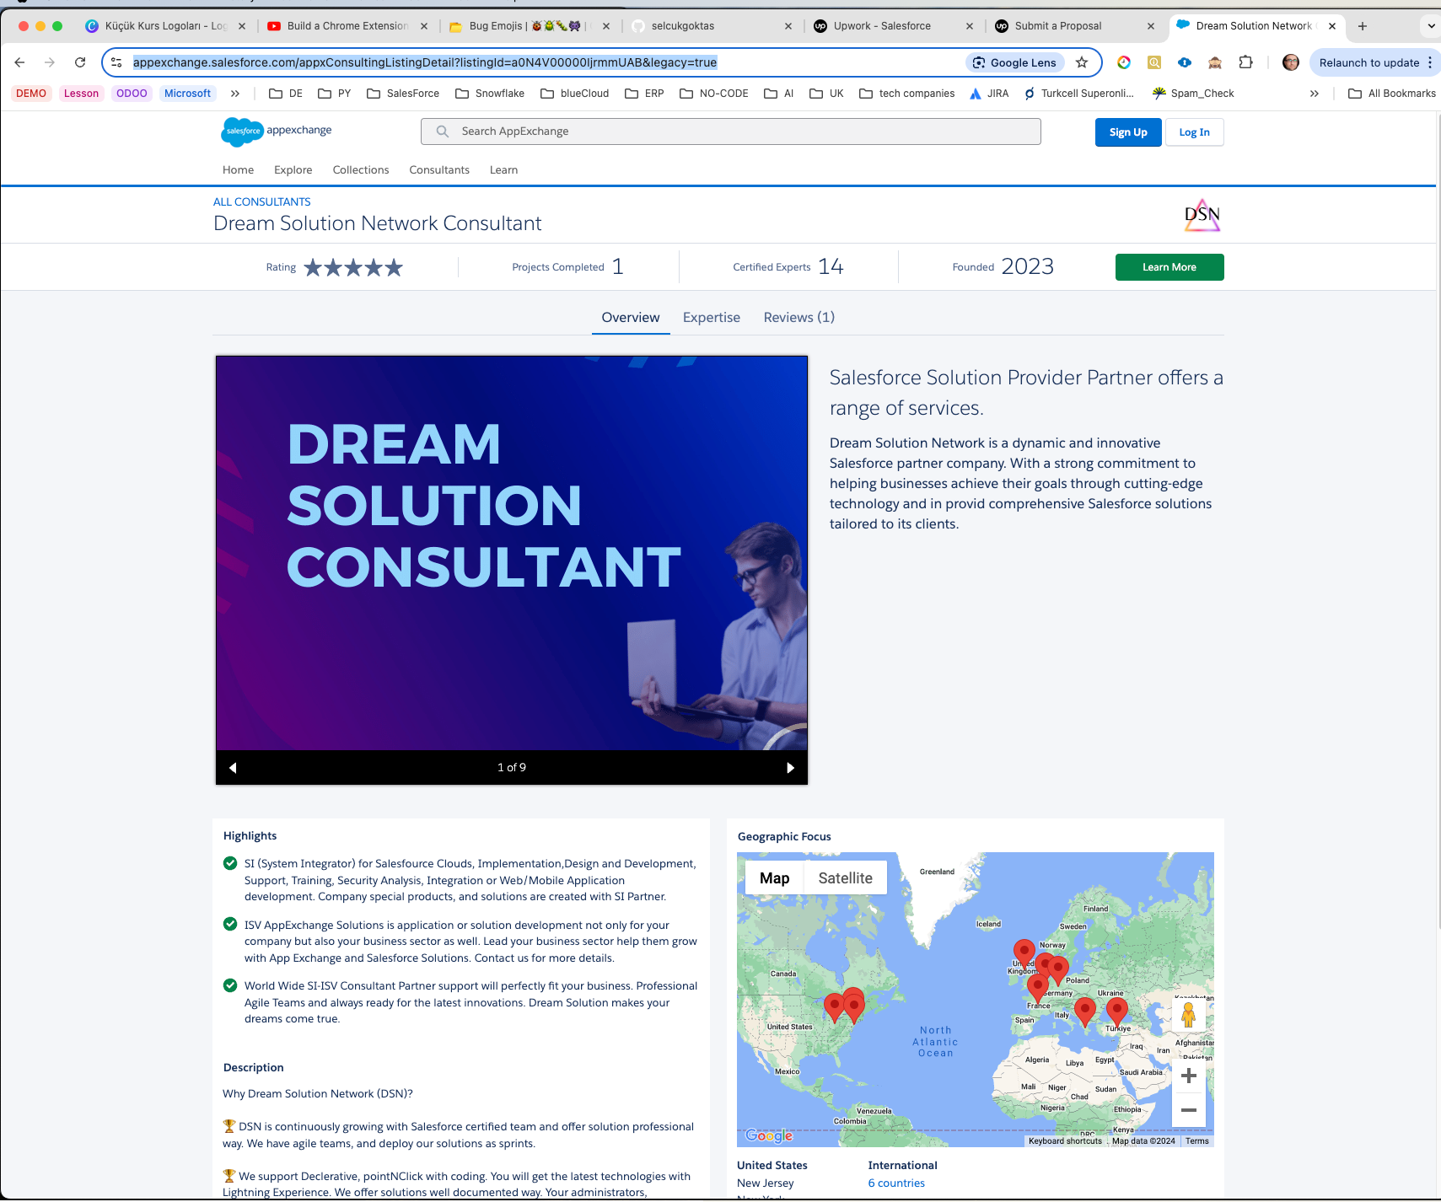Show next carousel slide

pyautogui.click(x=790, y=768)
